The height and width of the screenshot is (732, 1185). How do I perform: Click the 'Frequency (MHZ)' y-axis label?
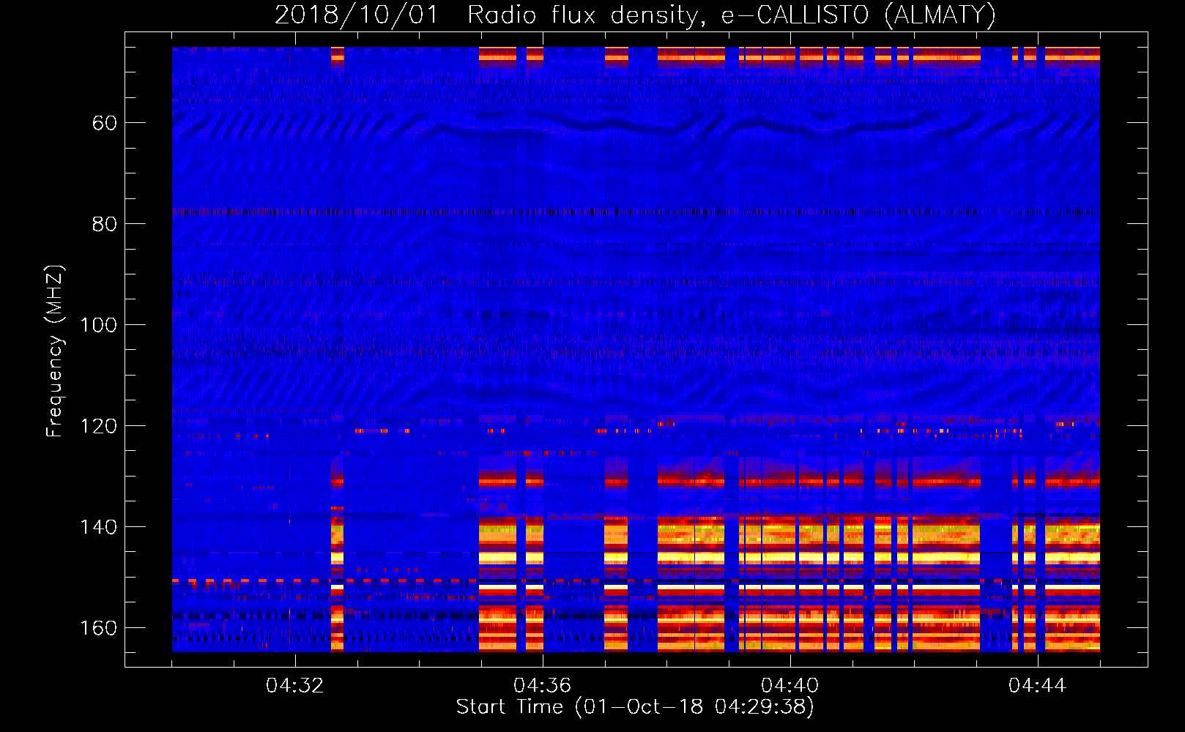(55, 351)
